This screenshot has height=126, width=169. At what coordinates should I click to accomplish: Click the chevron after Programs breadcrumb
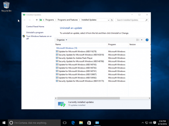coord(56,20)
